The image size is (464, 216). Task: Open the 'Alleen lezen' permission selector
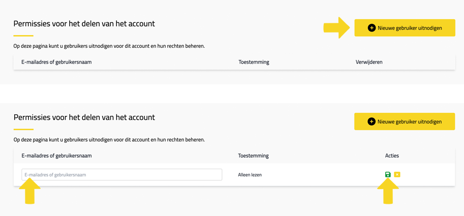click(250, 175)
